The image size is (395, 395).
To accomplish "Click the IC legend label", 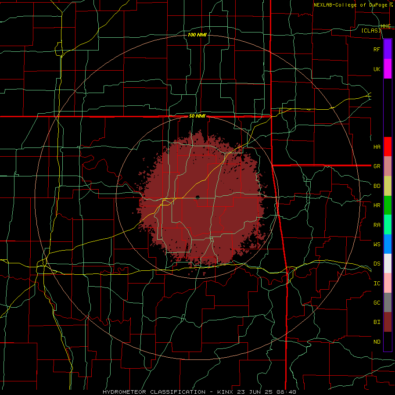I will (x=377, y=283).
